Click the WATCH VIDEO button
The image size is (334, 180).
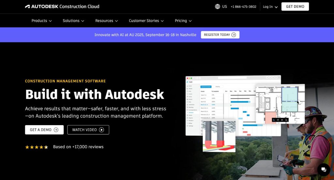click(88, 130)
